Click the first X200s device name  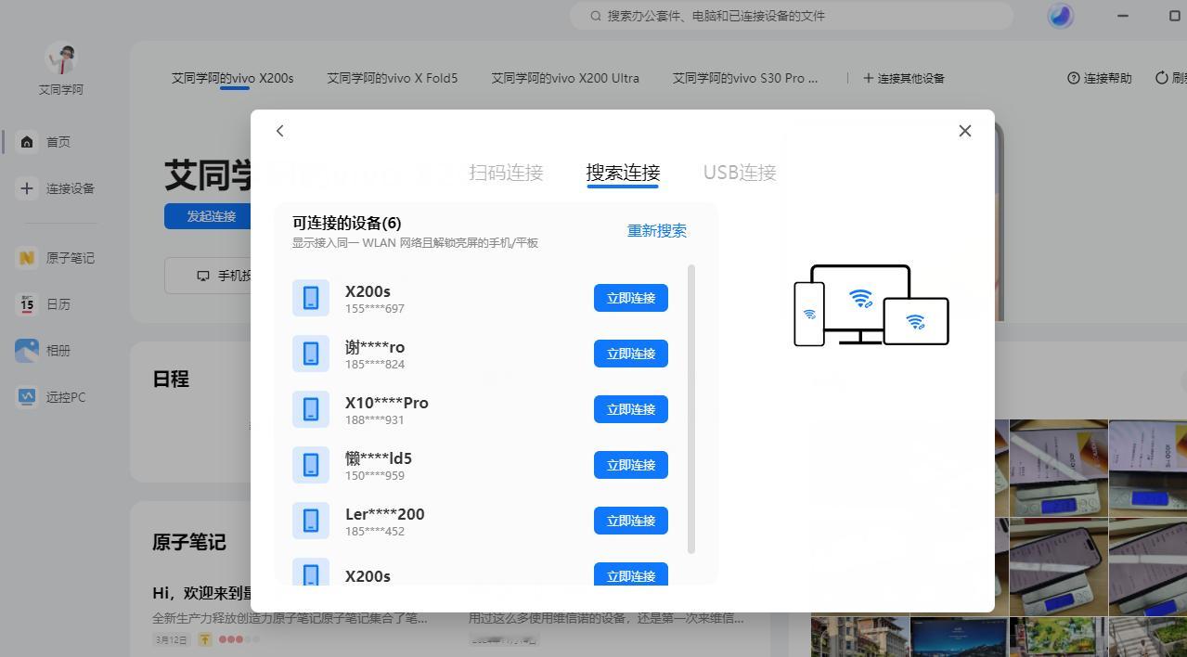coord(368,291)
